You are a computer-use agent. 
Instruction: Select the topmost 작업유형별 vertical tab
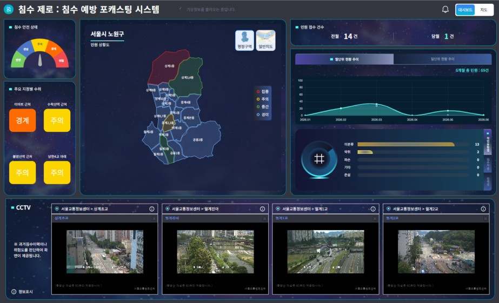click(x=488, y=142)
